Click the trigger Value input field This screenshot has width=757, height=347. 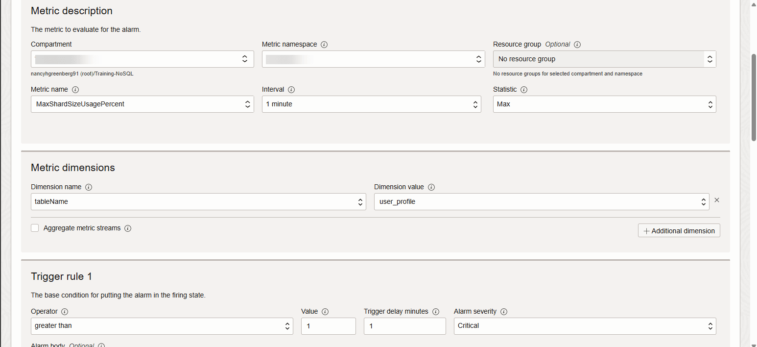tap(328, 326)
